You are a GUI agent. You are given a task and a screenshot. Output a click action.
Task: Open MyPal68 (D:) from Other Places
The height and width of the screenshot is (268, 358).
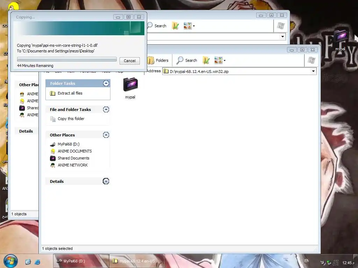(69, 144)
